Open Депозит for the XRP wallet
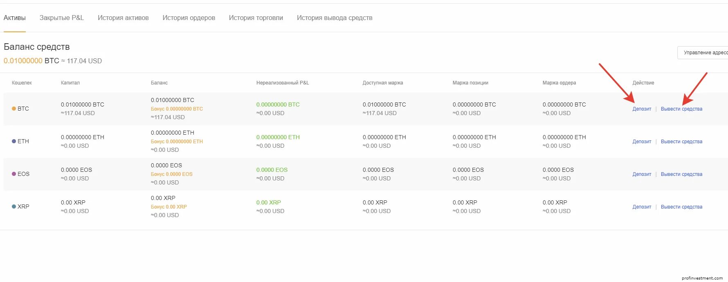Image resolution: width=728 pixels, height=282 pixels. [x=642, y=207]
